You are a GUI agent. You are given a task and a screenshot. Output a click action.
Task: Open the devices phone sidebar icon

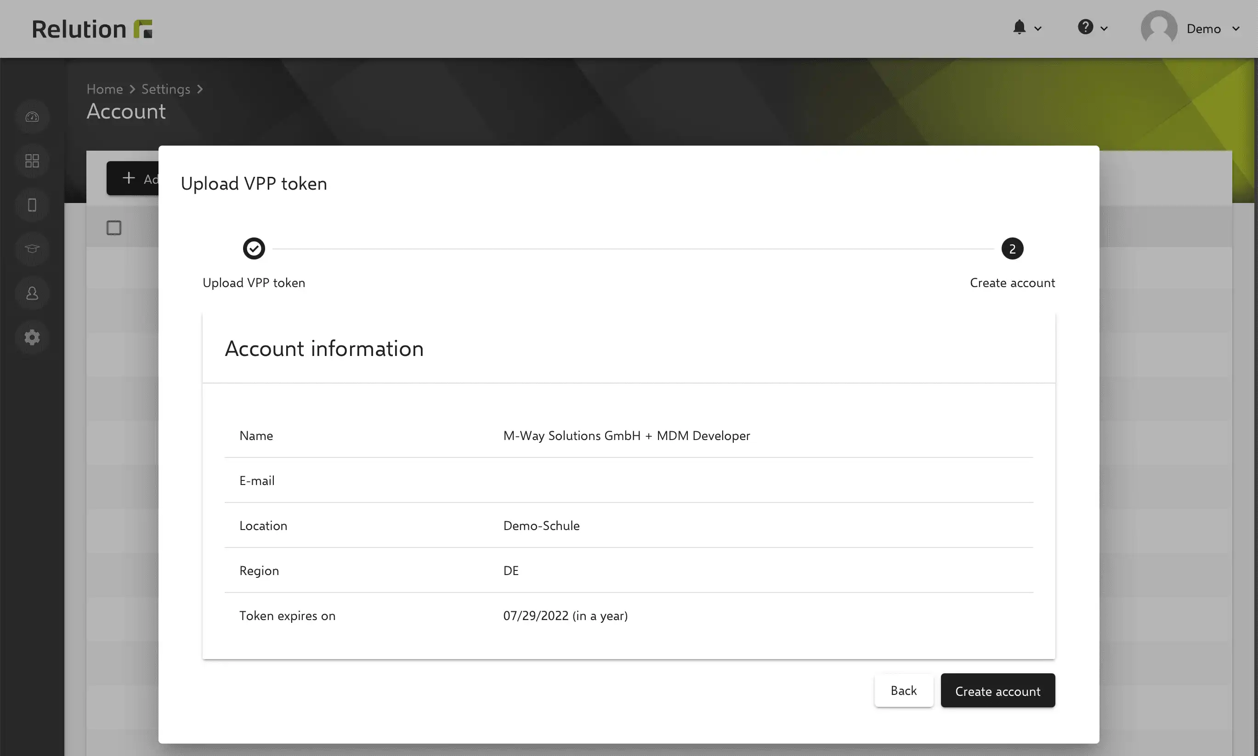point(32,205)
